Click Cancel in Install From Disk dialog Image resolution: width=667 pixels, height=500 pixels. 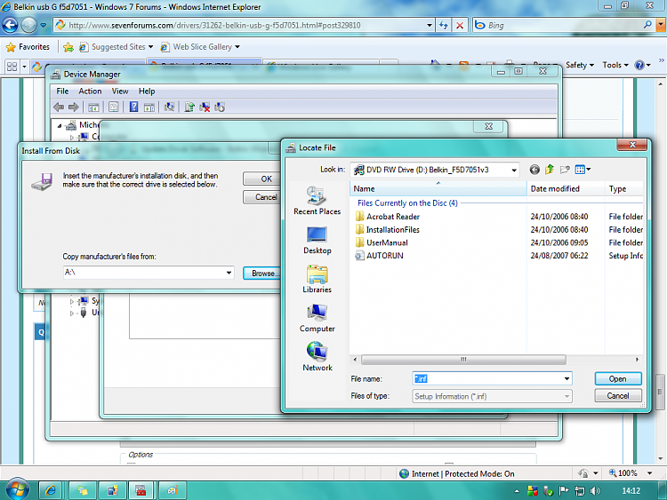(262, 197)
